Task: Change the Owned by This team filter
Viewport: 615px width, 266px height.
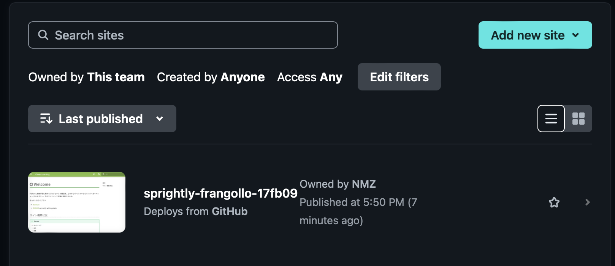Action: click(x=86, y=77)
